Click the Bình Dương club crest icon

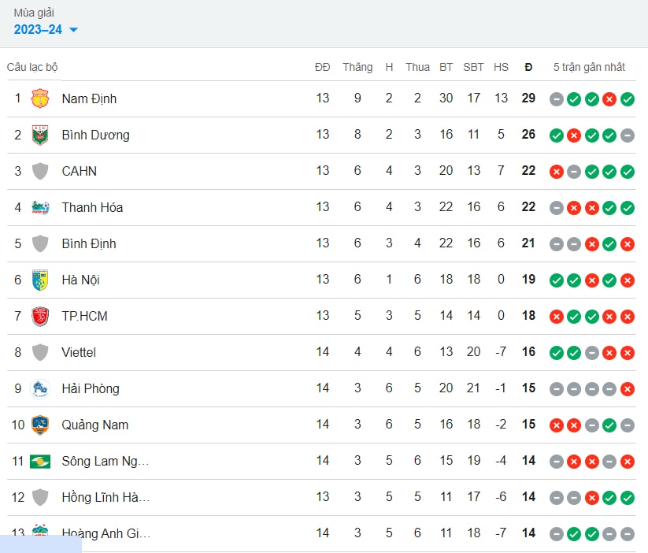point(40,135)
